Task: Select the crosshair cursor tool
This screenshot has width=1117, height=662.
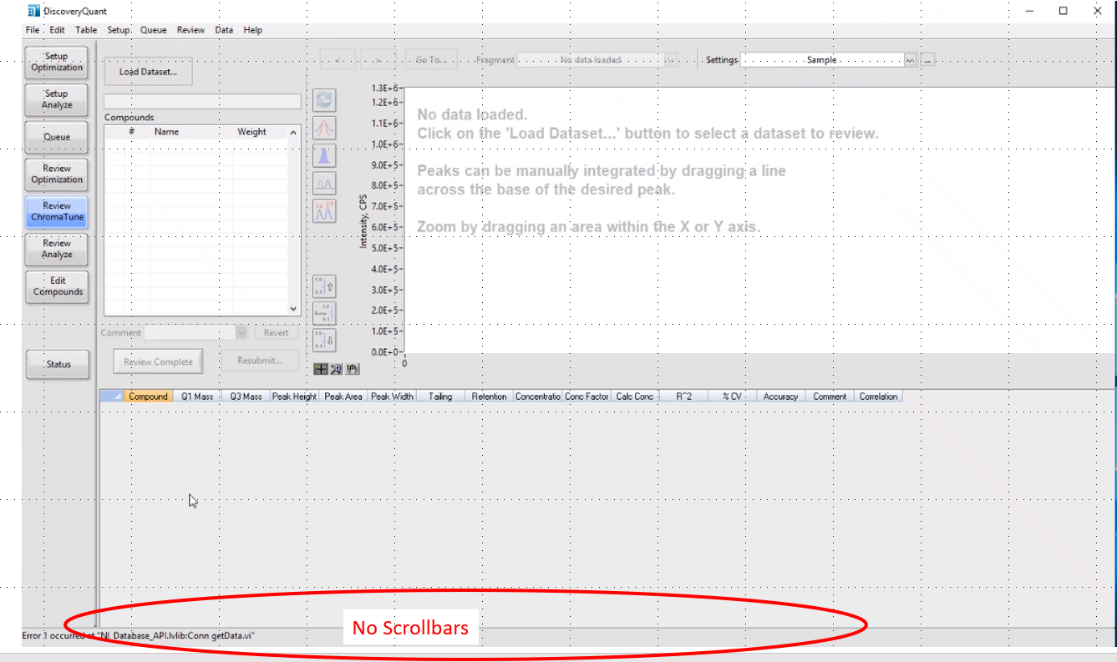Action: [x=321, y=369]
